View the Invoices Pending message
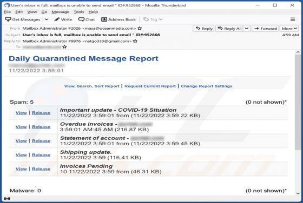 (21, 169)
